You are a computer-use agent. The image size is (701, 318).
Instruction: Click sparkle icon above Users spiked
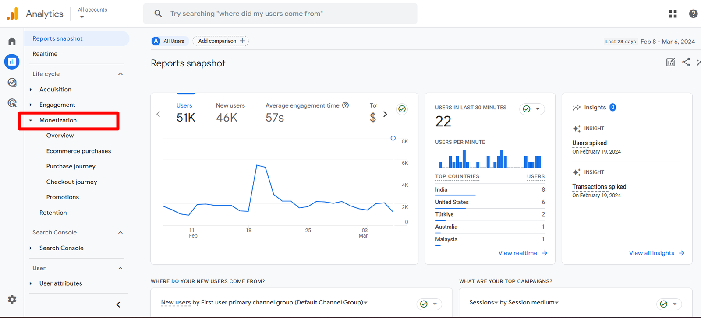(x=577, y=129)
